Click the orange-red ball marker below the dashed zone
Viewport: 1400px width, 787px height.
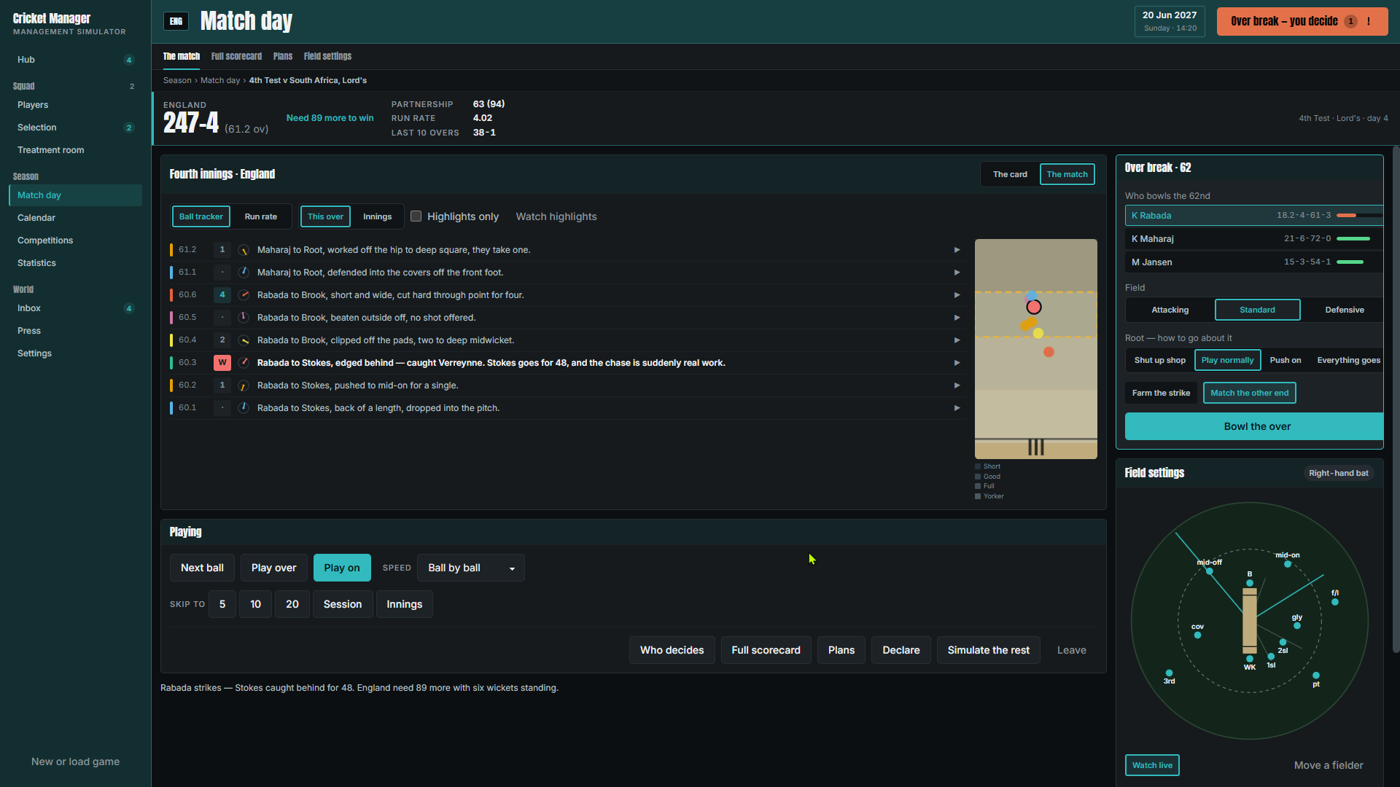1049,352
